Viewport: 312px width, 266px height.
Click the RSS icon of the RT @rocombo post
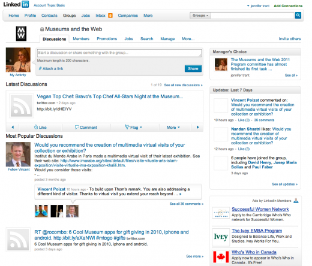18,240
